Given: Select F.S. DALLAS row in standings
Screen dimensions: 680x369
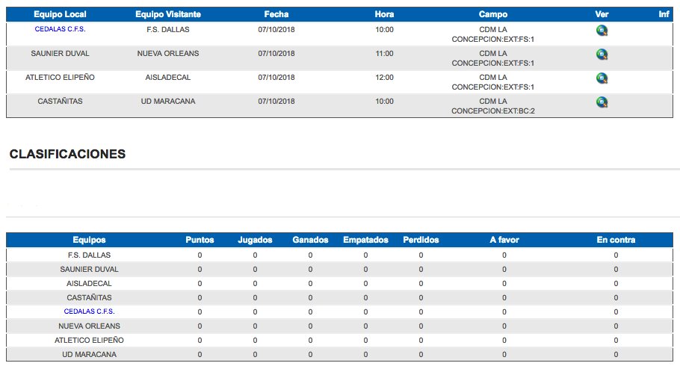Looking at the screenshot, I should click(x=339, y=255).
